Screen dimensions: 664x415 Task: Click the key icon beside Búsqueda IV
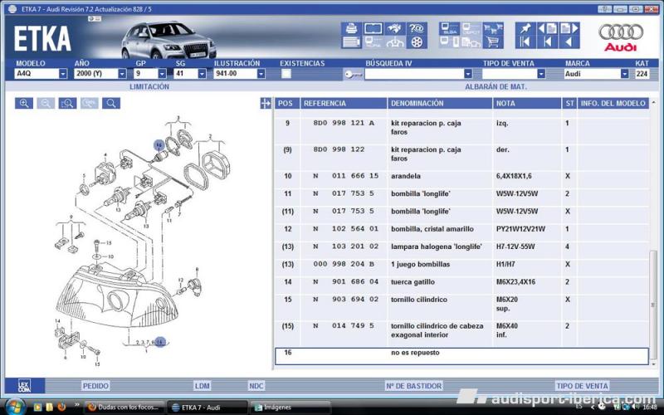[x=354, y=74]
